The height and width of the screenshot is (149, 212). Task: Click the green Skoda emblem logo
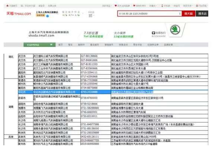175,30
